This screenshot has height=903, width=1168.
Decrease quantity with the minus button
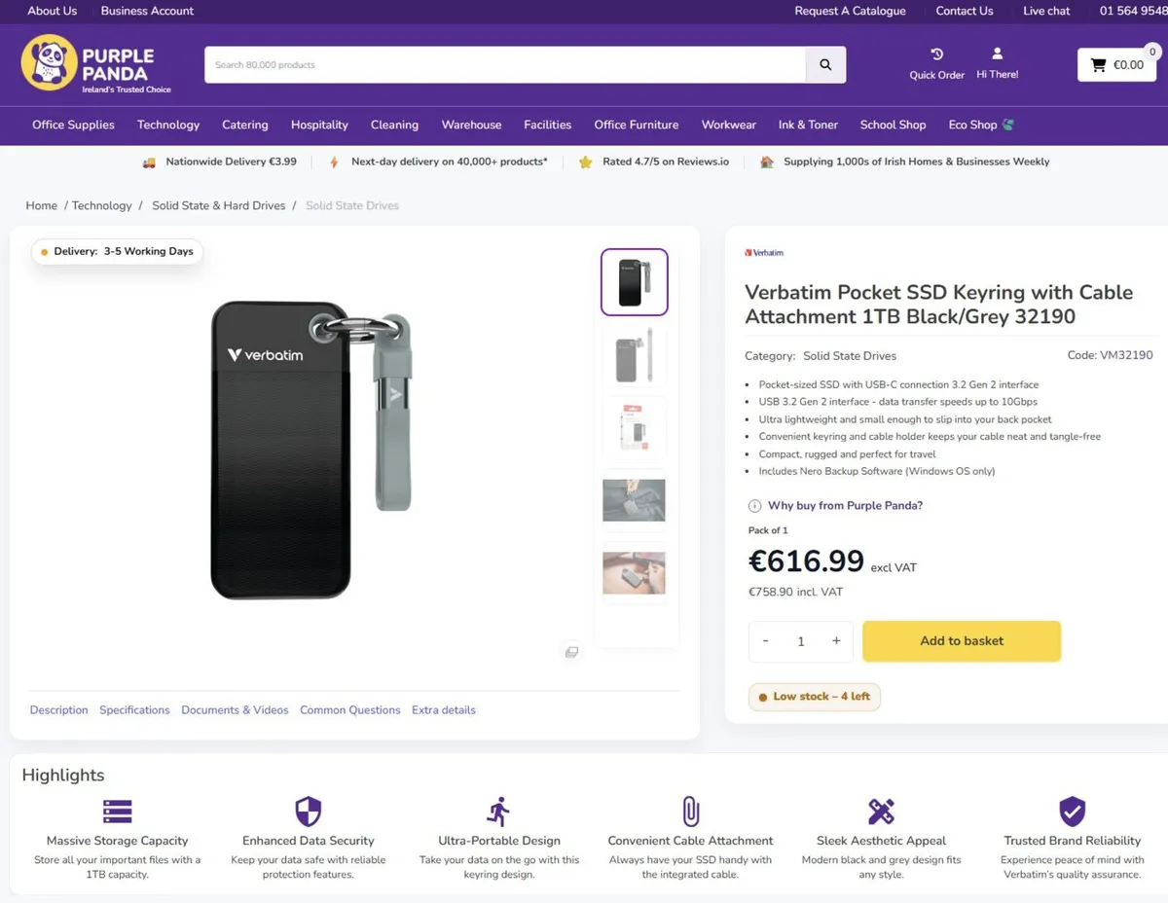[766, 641]
